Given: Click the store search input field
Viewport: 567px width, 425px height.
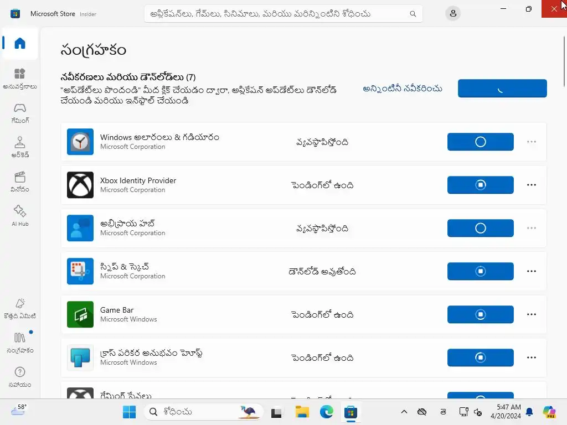Looking at the screenshot, I should [283, 14].
